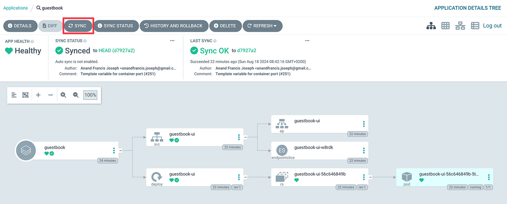Viewport: 507px width, 204px height.
Task: Zoom out using the magnifier-minus icon
Action: coord(76,95)
